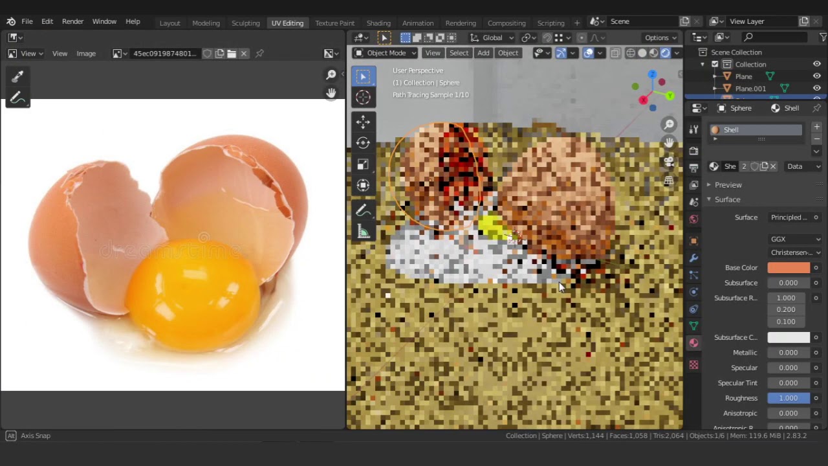Select the Sample (eyedropper) tool in image editor
Viewport: 828px width, 466px height.
(x=17, y=77)
